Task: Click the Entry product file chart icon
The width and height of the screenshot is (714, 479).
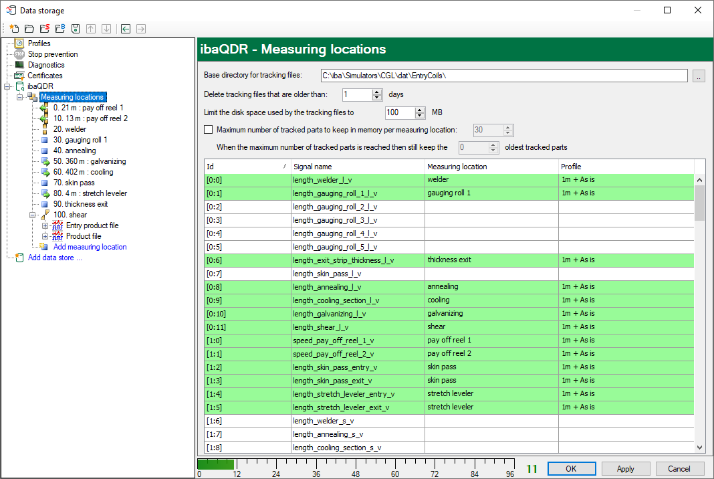Action: tap(57, 225)
